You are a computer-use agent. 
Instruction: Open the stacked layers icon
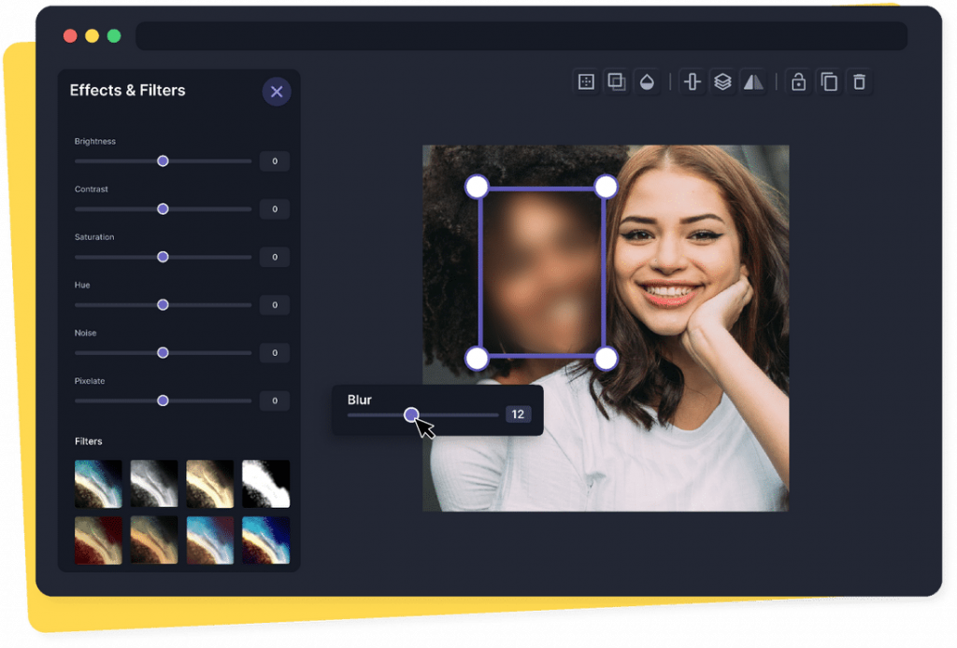pyautogui.click(x=722, y=81)
